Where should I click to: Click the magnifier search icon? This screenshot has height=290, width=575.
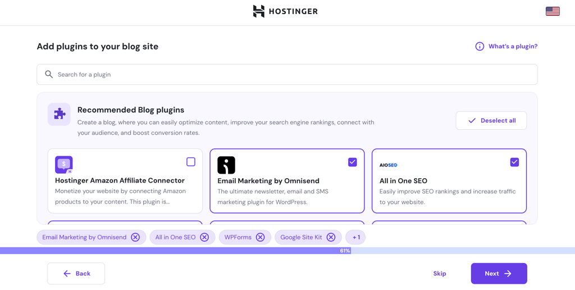[49, 75]
